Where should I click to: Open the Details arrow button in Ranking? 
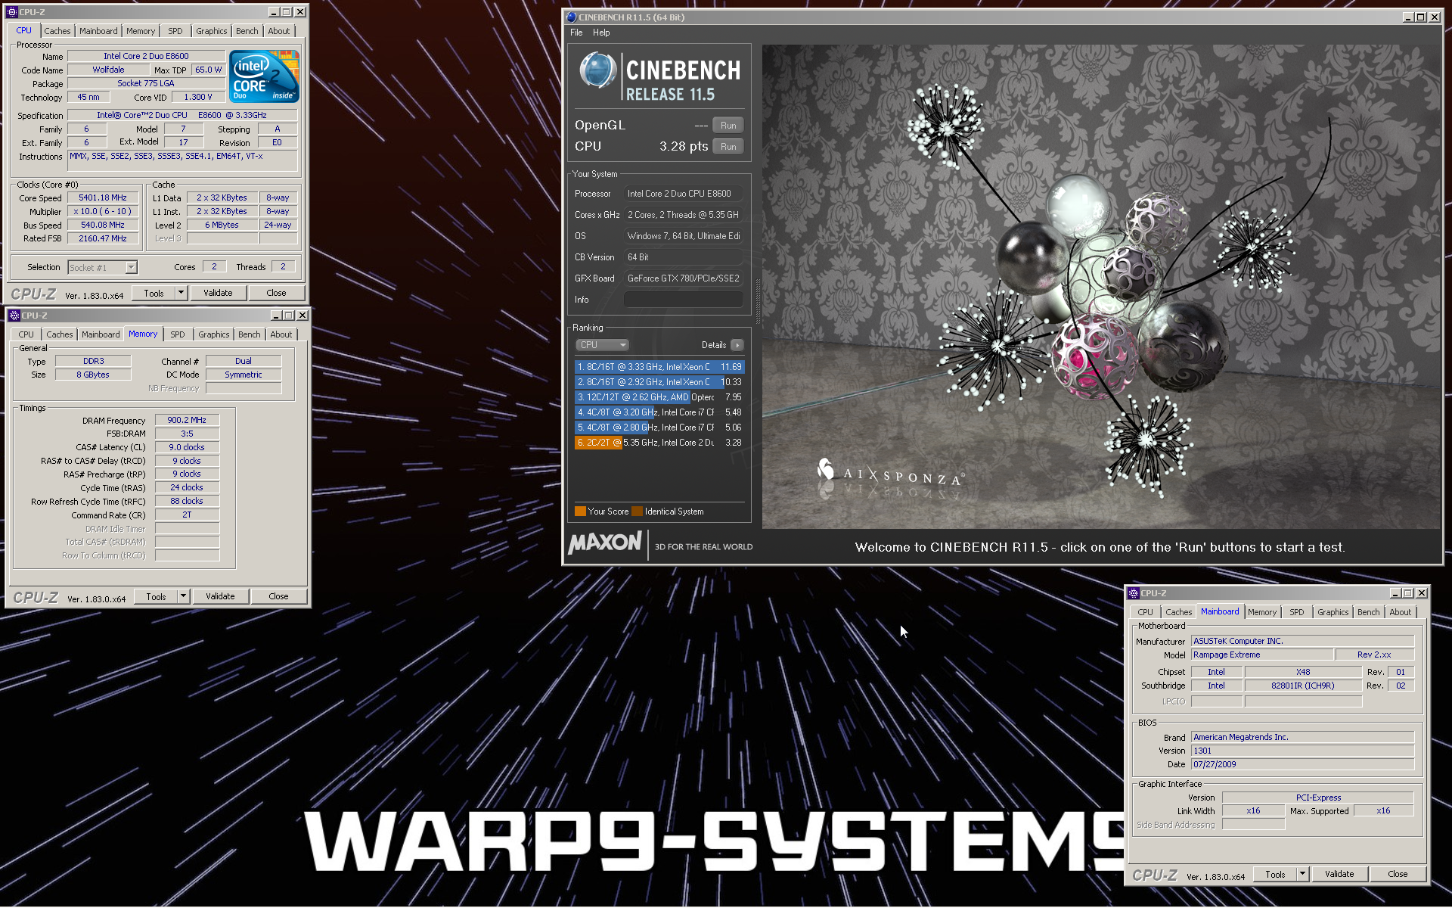(737, 345)
